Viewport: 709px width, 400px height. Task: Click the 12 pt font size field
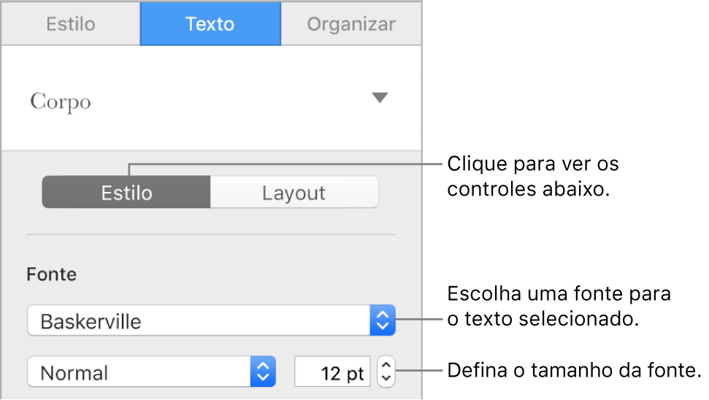pyautogui.click(x=333, y=373)
